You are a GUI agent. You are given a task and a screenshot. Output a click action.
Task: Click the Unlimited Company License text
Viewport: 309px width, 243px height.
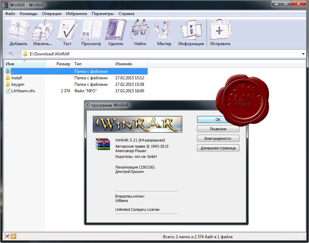[137, 210]
